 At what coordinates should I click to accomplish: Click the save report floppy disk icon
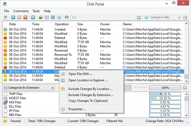(x=47, y=17)
